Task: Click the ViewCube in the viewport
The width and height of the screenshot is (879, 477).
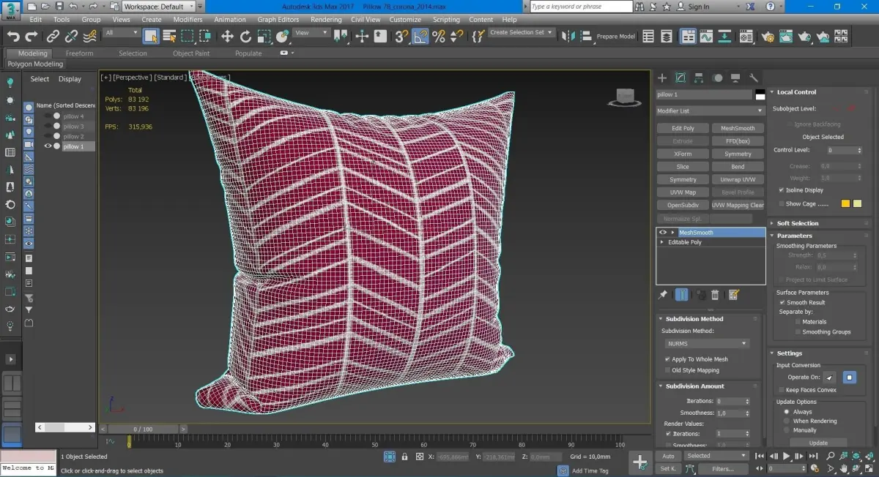Action: (625, 97)
